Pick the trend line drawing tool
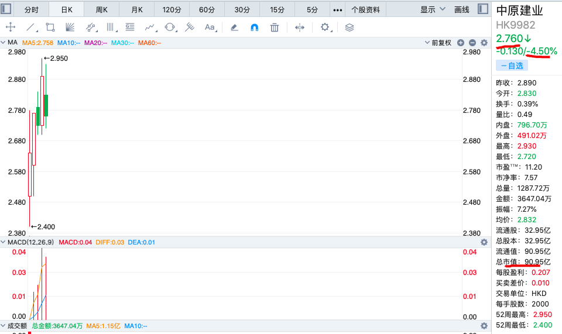 (31, 27)
